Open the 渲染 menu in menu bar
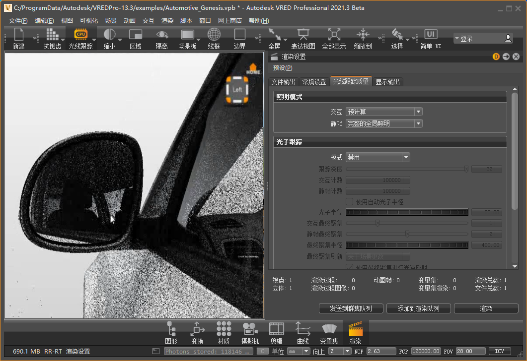The image size is (527, 361). [x=167, y=21]
